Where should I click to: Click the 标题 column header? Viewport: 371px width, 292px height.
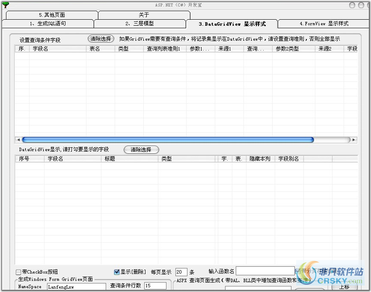pyautogui.click(x=130, y=159)
